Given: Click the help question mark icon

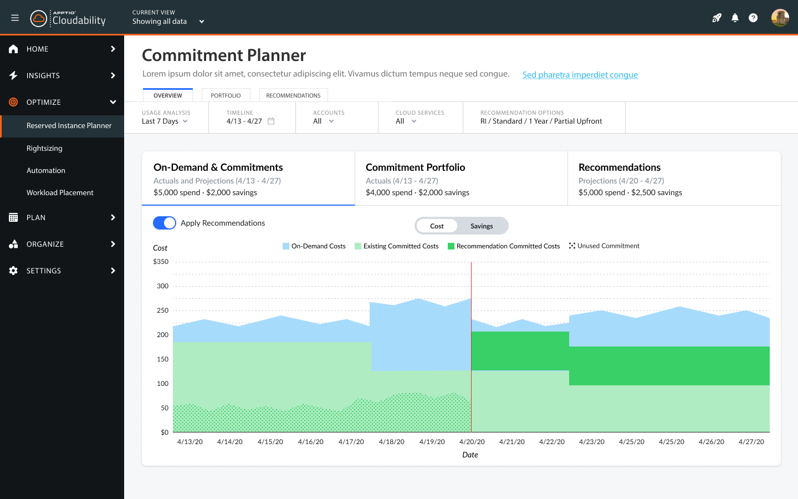Looking at the screenshot, I should tap(753, 18).
